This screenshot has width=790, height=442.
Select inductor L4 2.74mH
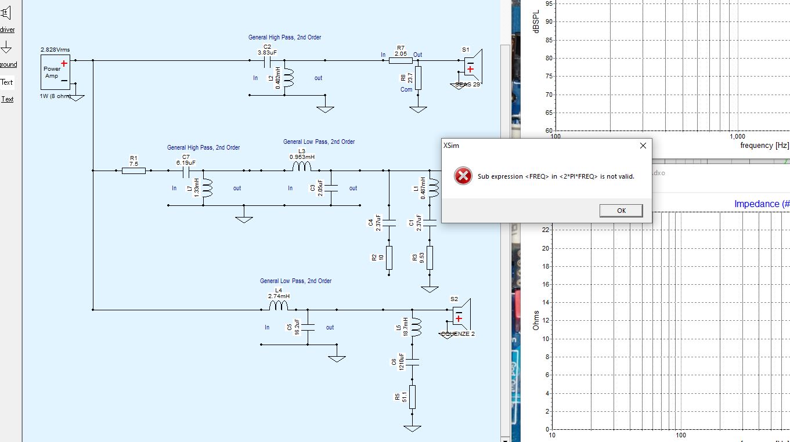(279, 306)
